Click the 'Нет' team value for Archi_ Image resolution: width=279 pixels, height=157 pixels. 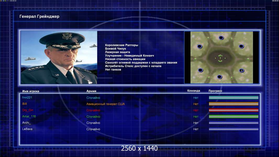[196, 123]
